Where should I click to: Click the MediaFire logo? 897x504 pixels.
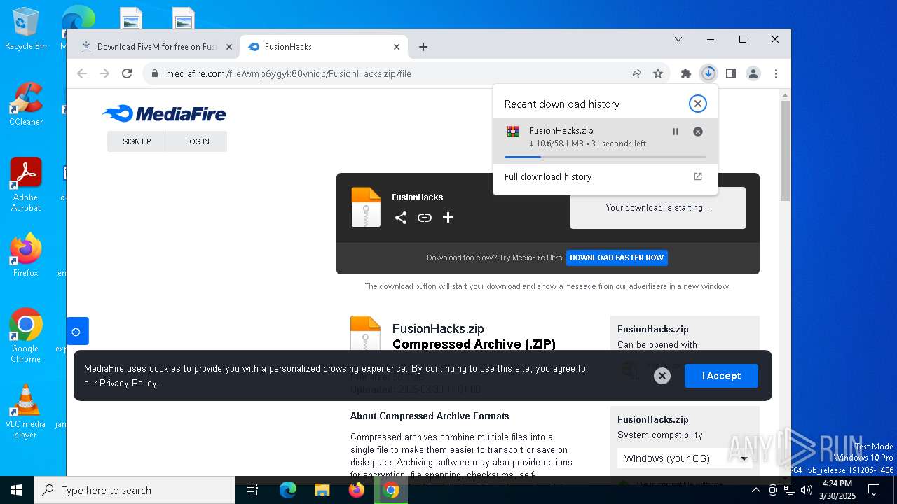click(164, 113)
